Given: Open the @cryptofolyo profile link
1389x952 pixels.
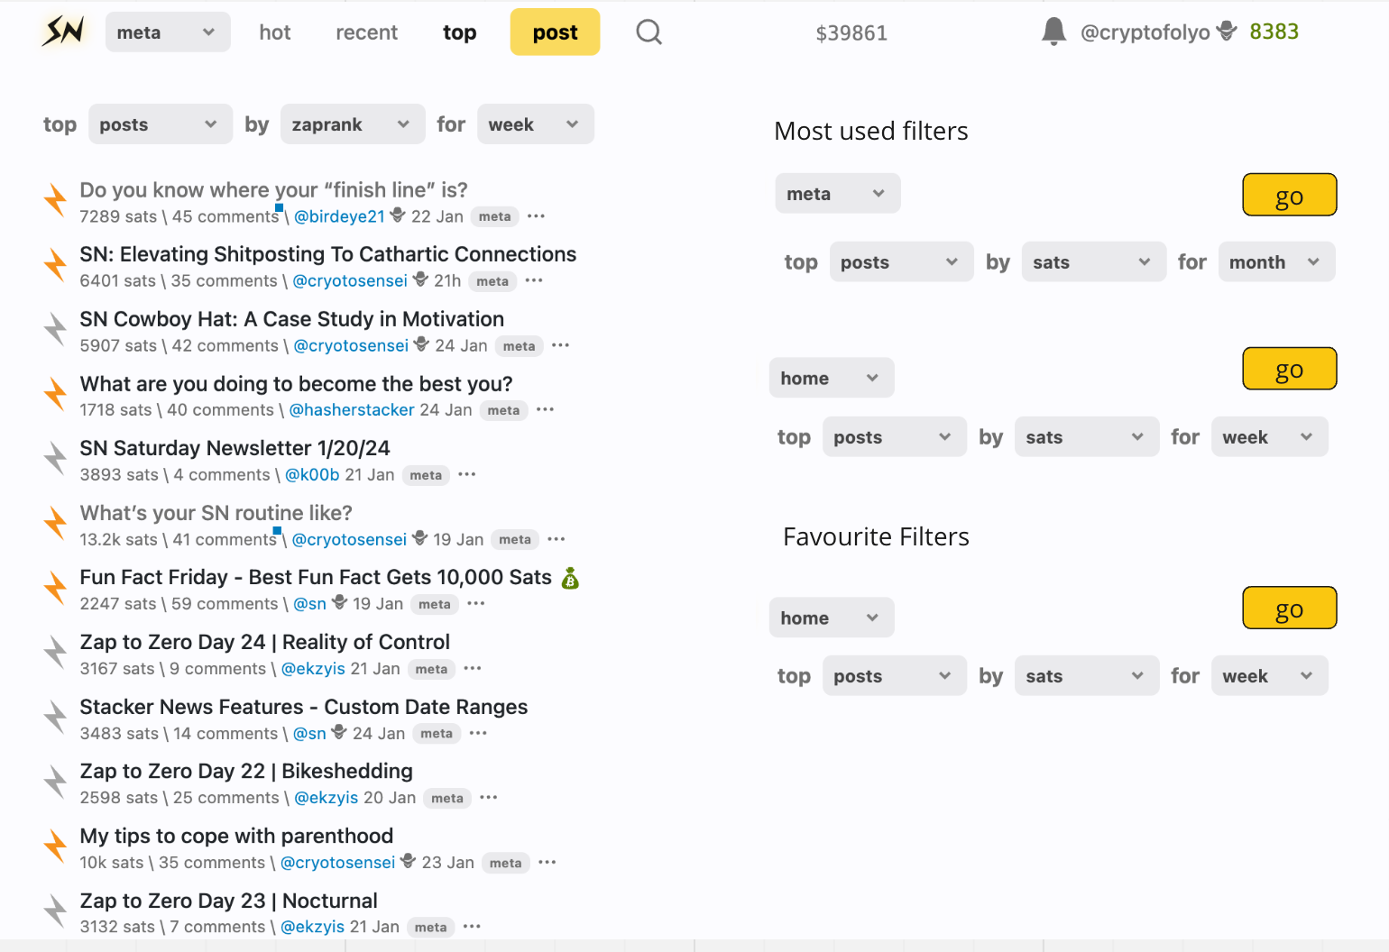Looking at the screenshot, I should (1145, 32).
